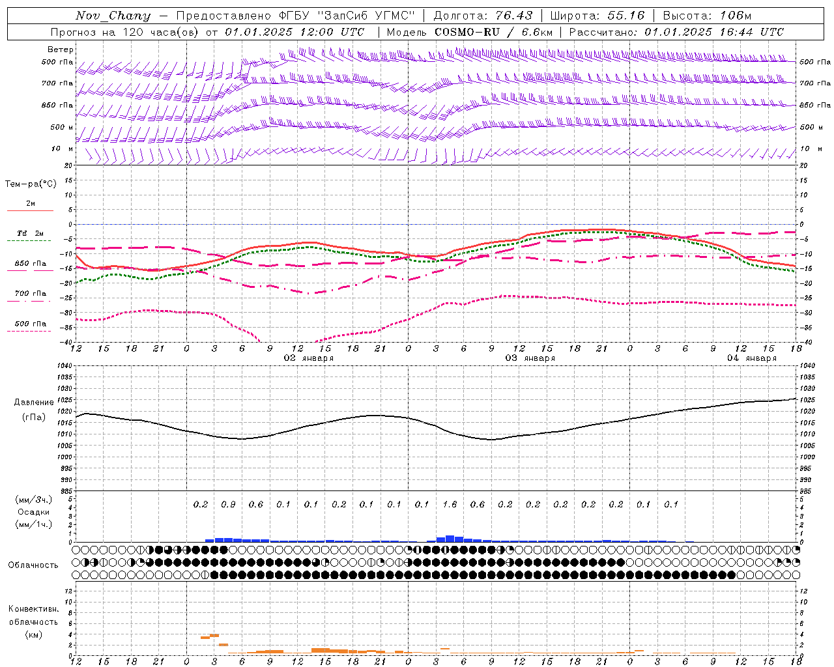
Task: Click the Ветер panel label
Action: pyautogui.click(x=61, y=50)
